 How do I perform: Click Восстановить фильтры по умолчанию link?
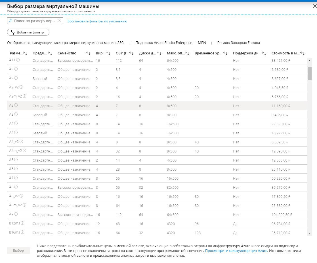click(x=97, y=21)
